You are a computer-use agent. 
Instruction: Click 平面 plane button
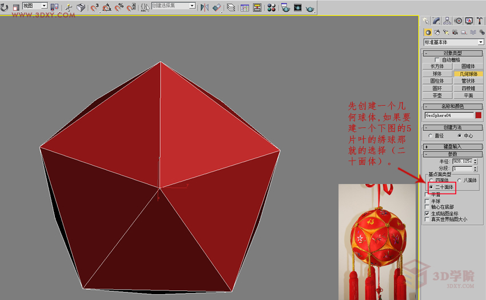[468, 95]
